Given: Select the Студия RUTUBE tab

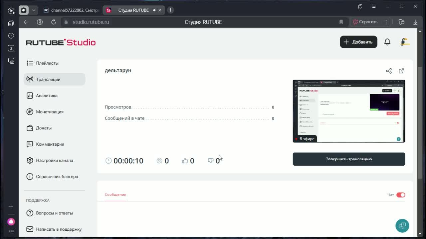Looking at the screenshot, I should click(133, 10).
